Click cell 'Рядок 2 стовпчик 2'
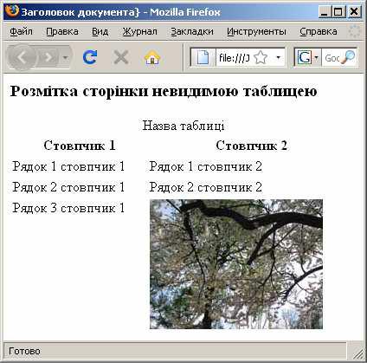The image size is (367, 363). click(x=205, y=187)
